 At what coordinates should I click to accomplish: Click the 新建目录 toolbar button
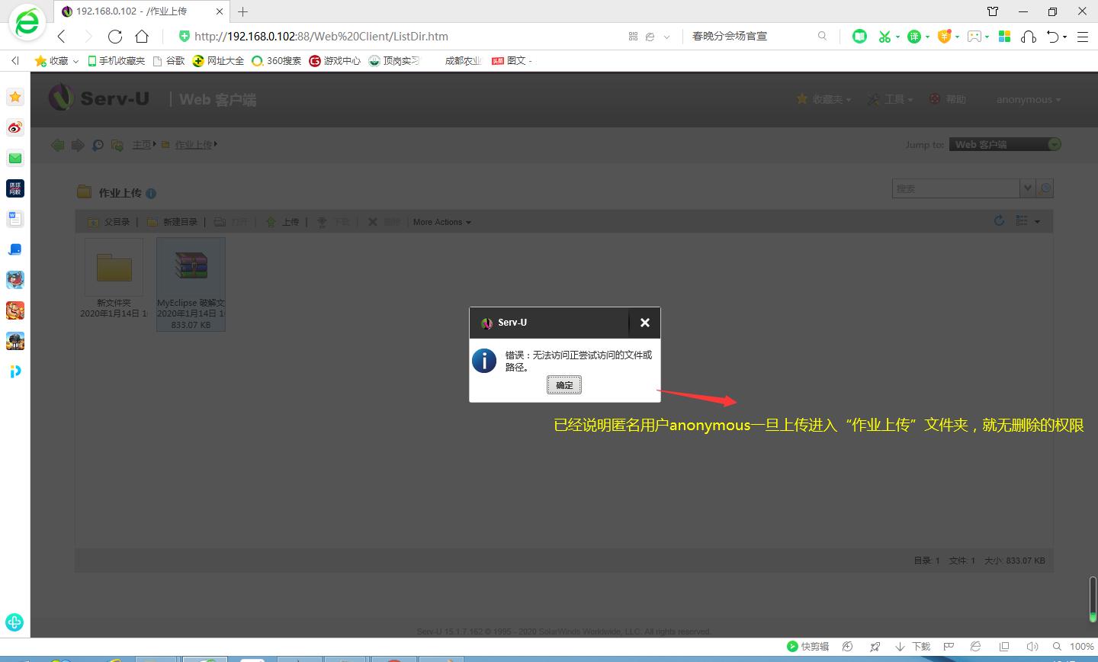172,222
